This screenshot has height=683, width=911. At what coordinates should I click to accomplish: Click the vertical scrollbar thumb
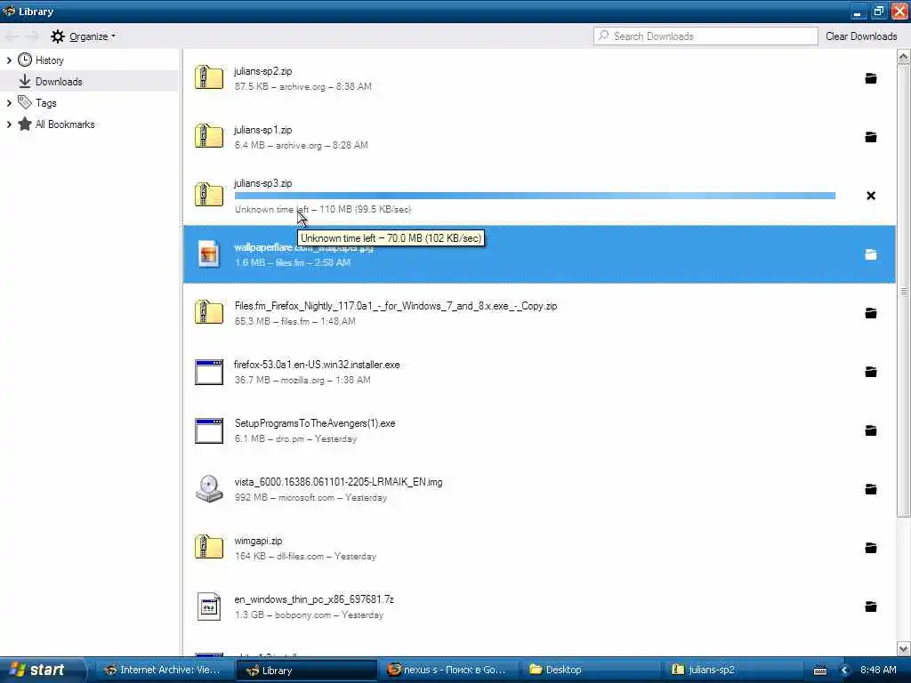pyautogui.click(x=903, y=291)
